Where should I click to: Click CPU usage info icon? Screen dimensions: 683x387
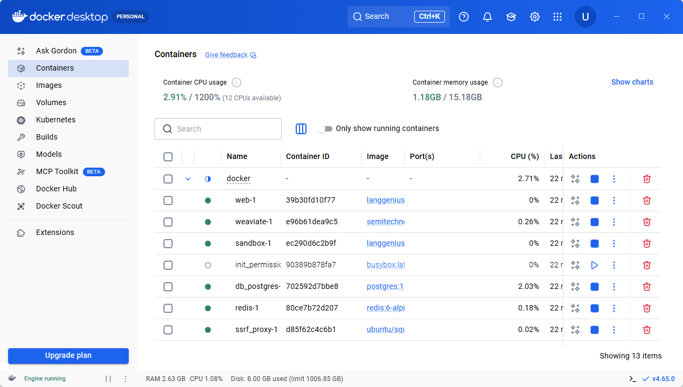click(x=236, y=82)
